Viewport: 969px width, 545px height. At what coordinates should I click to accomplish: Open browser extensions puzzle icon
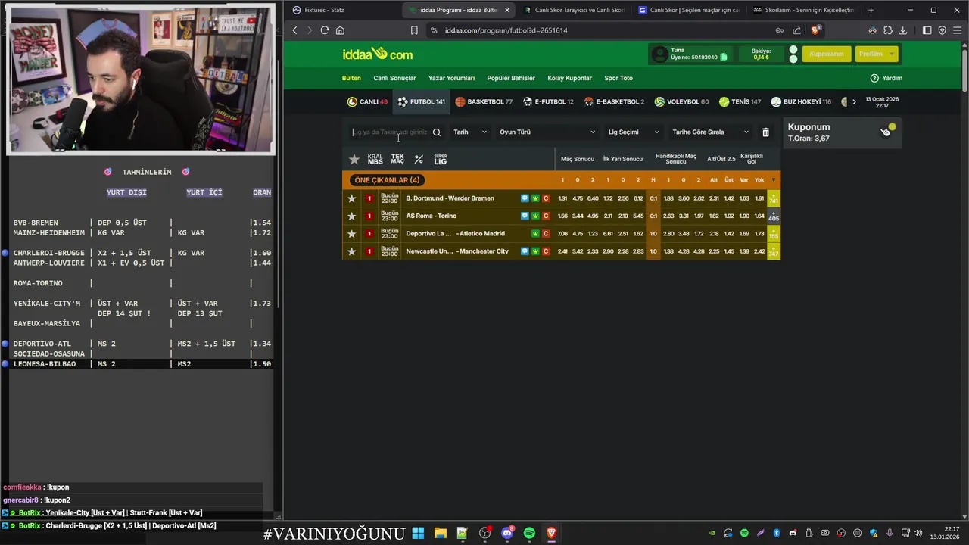coord(888,30)
